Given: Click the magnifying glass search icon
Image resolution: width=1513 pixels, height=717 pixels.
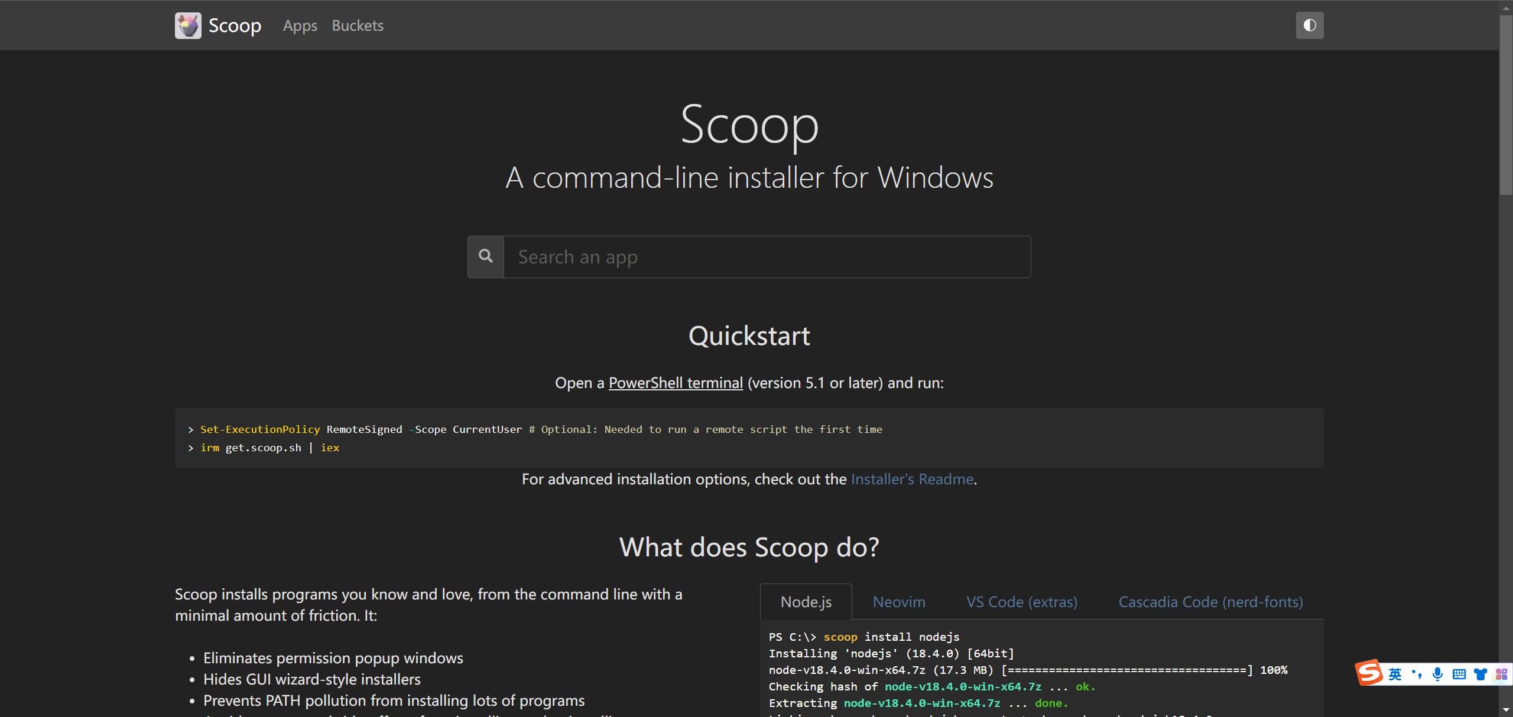Looking at the screenshot, I should [x=486, y=256].
